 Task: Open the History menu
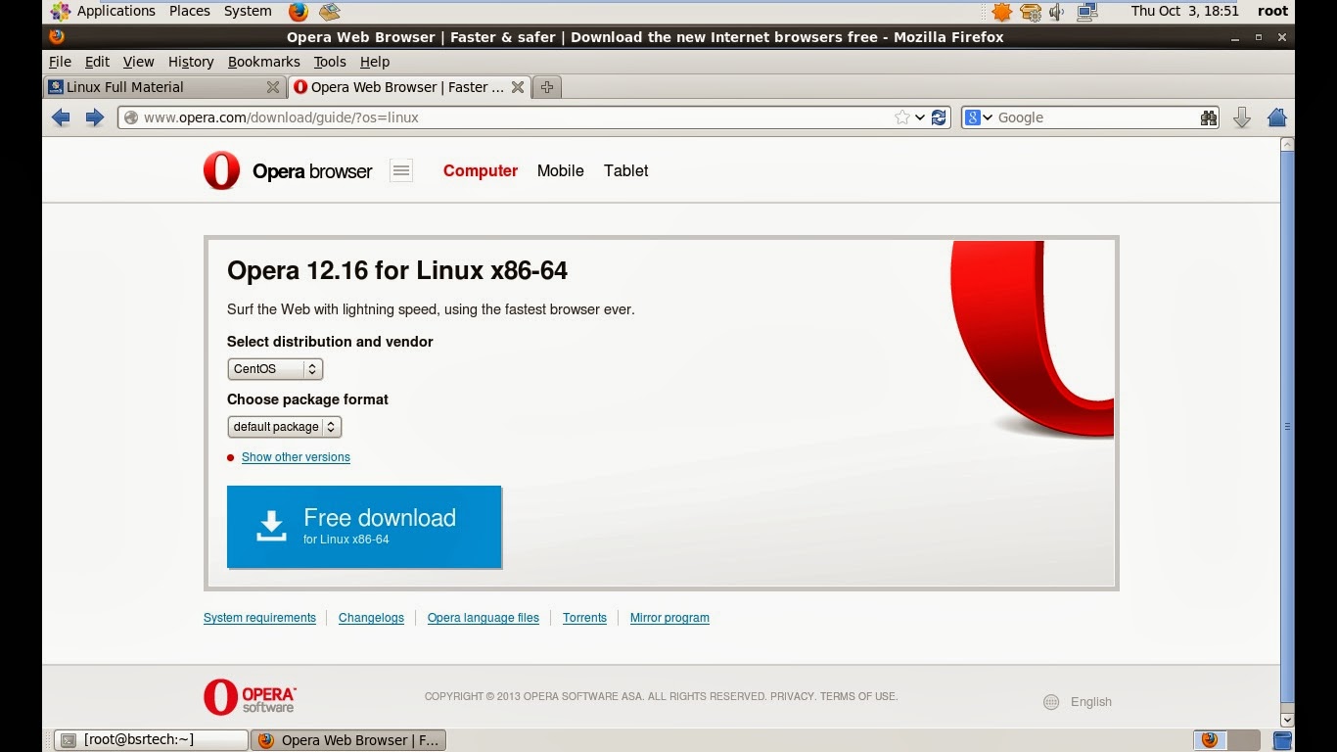click(191, 62)
